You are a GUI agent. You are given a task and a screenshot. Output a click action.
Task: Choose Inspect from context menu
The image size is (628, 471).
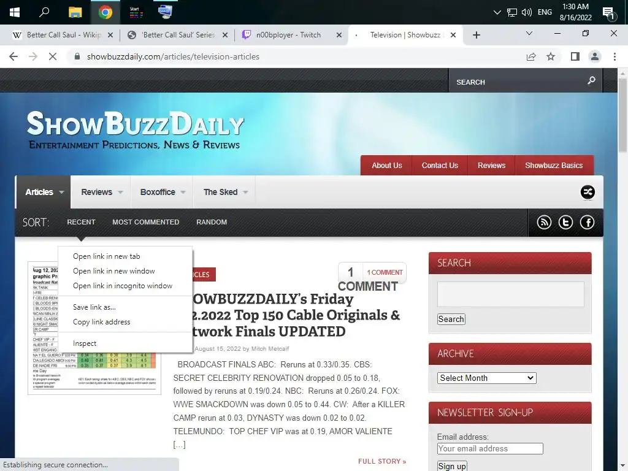pyautogui.click(x=125, y=343)
